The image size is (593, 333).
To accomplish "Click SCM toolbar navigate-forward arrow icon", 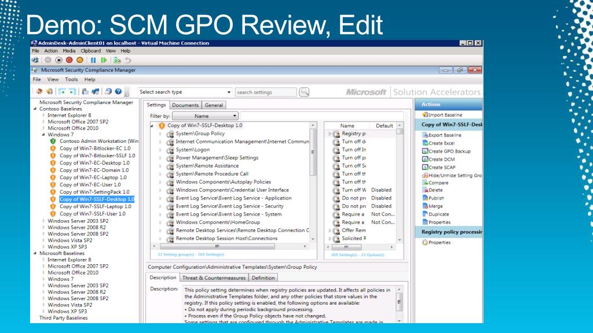I will [72, 91].
